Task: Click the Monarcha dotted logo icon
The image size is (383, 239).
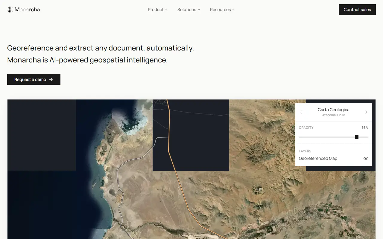Action: [10, 10]
